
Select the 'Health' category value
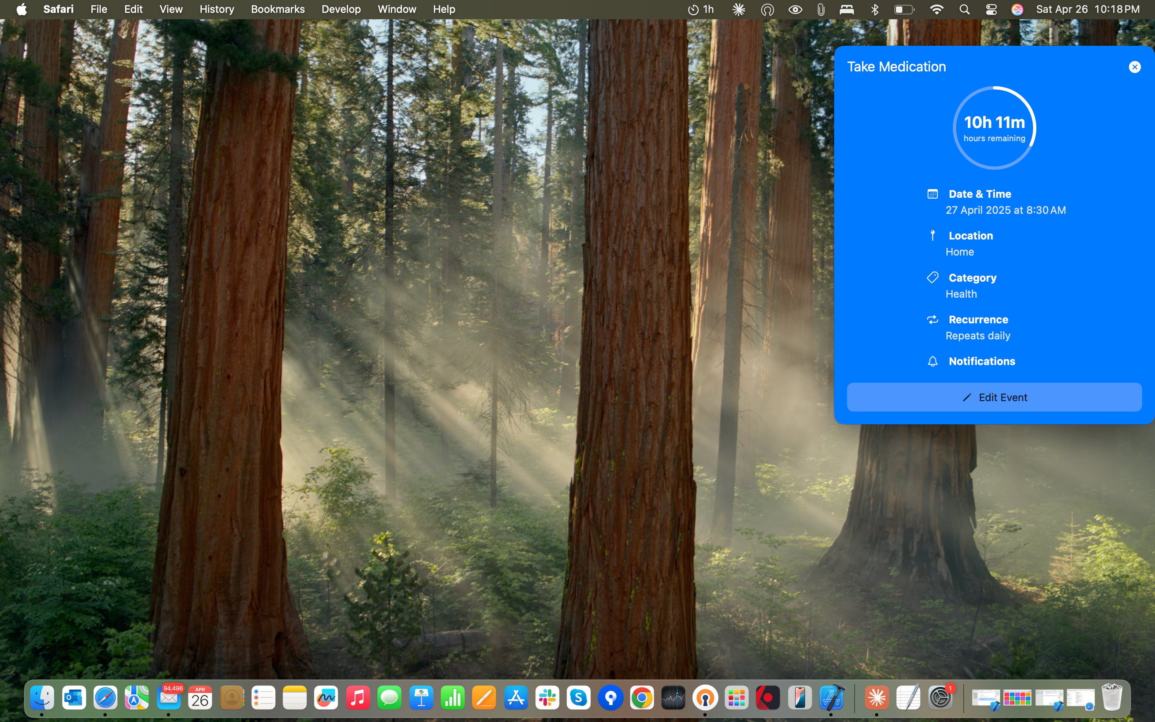pos(961,294)
